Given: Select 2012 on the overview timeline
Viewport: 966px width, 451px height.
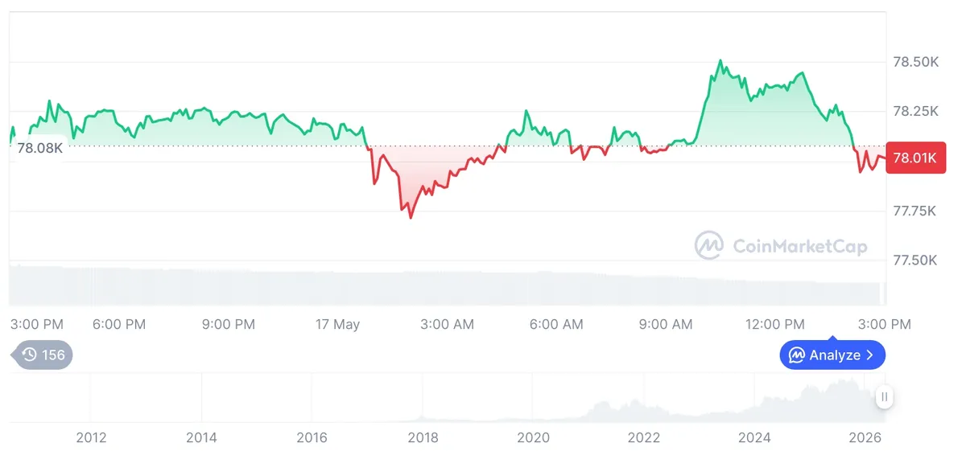Looking at the screenshot, I should tap(90, 438).
